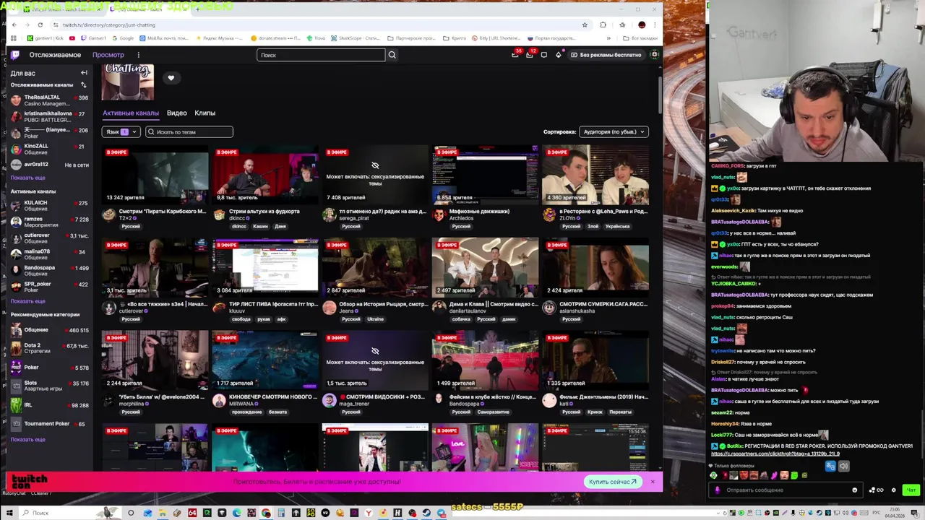Go back in the browser

(14, 25)
